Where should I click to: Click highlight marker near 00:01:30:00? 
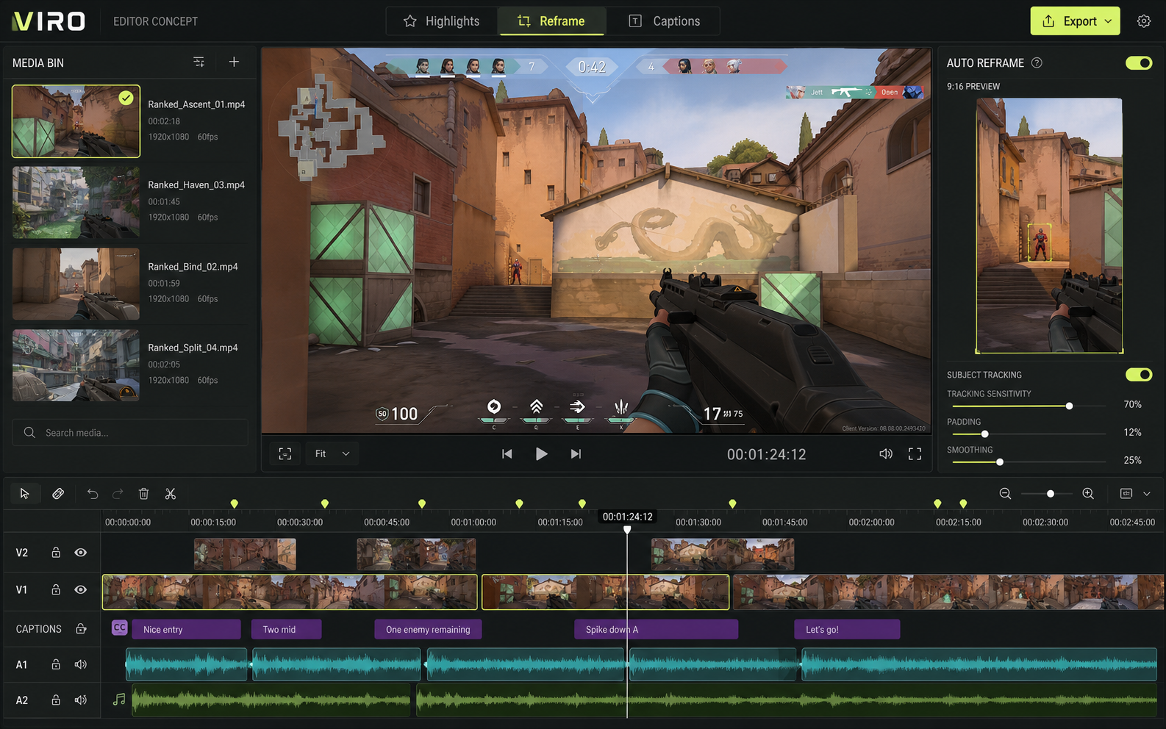pos(732,503)
